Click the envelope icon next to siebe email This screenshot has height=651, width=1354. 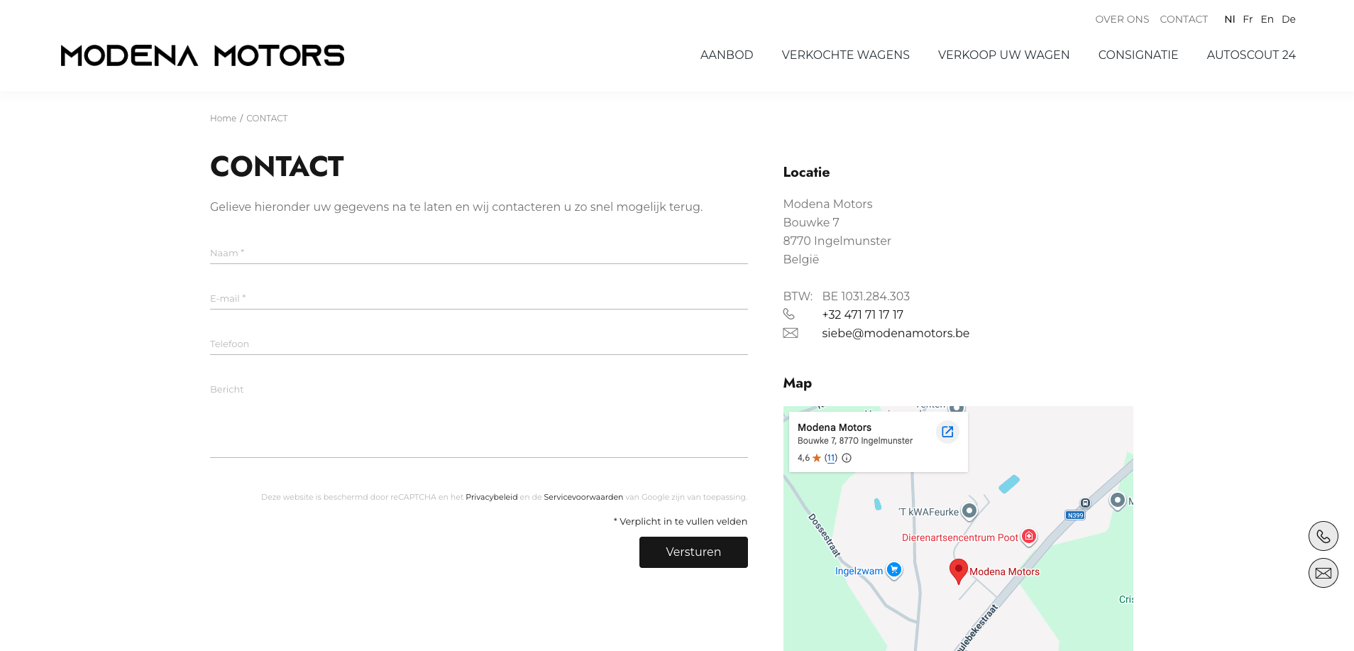[x=791, y=333]
